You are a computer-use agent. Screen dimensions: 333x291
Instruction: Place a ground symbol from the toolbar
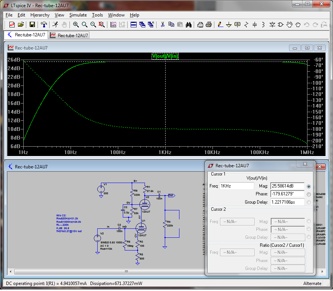(x=229, y=25)
